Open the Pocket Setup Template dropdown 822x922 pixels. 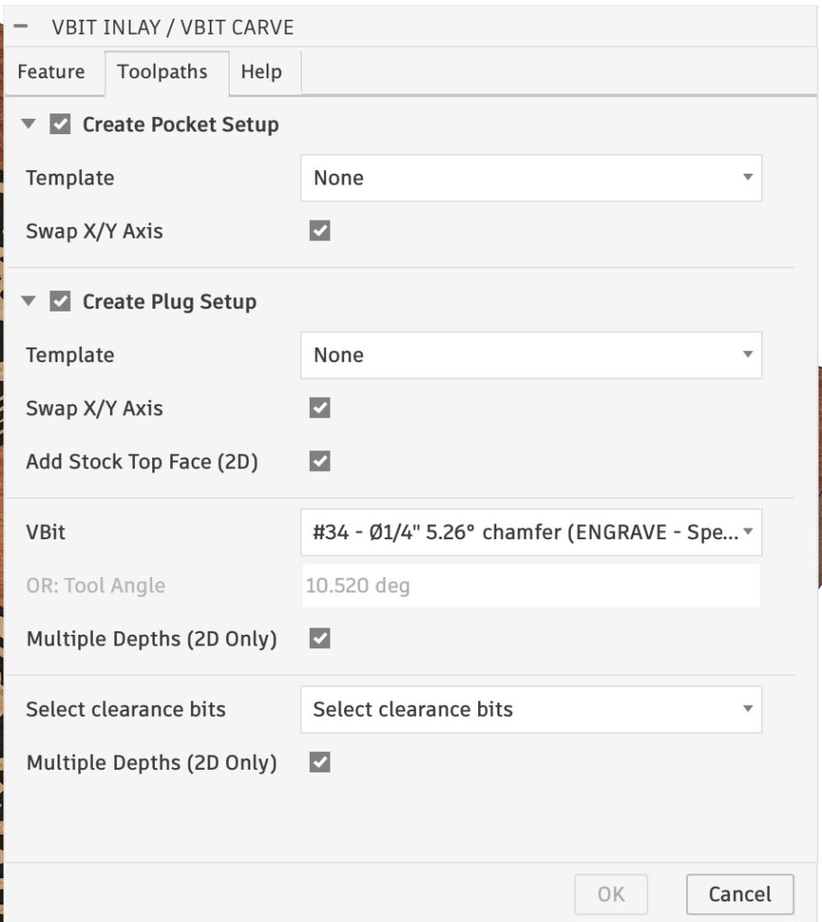(x=531, y=178)
